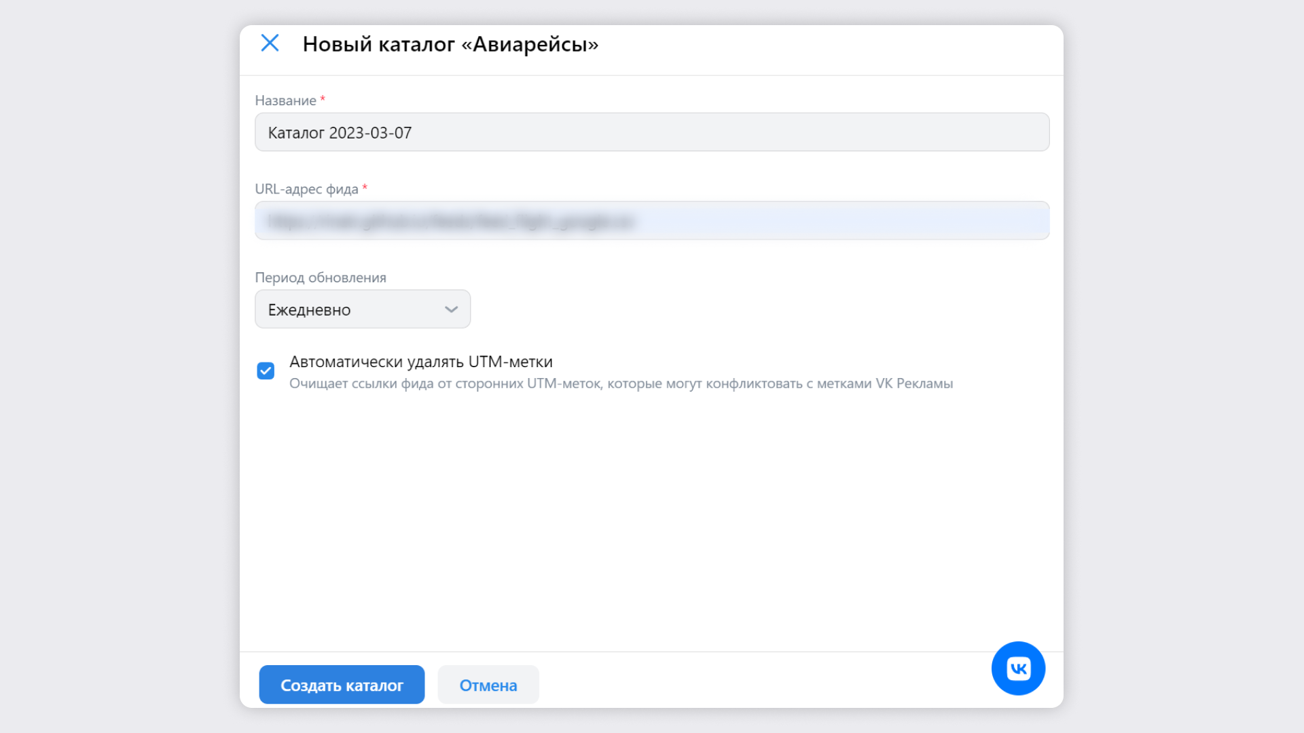Close the new catalog dialog with X

[270, 43]
